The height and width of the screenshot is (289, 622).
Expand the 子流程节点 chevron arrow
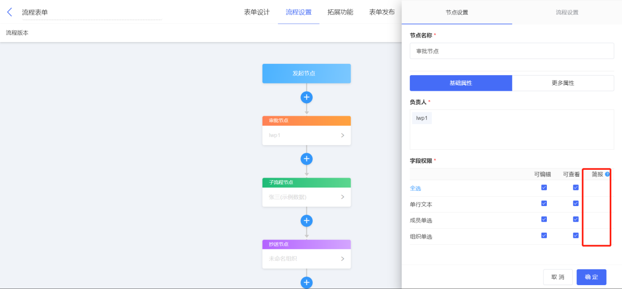pos(342,197)
